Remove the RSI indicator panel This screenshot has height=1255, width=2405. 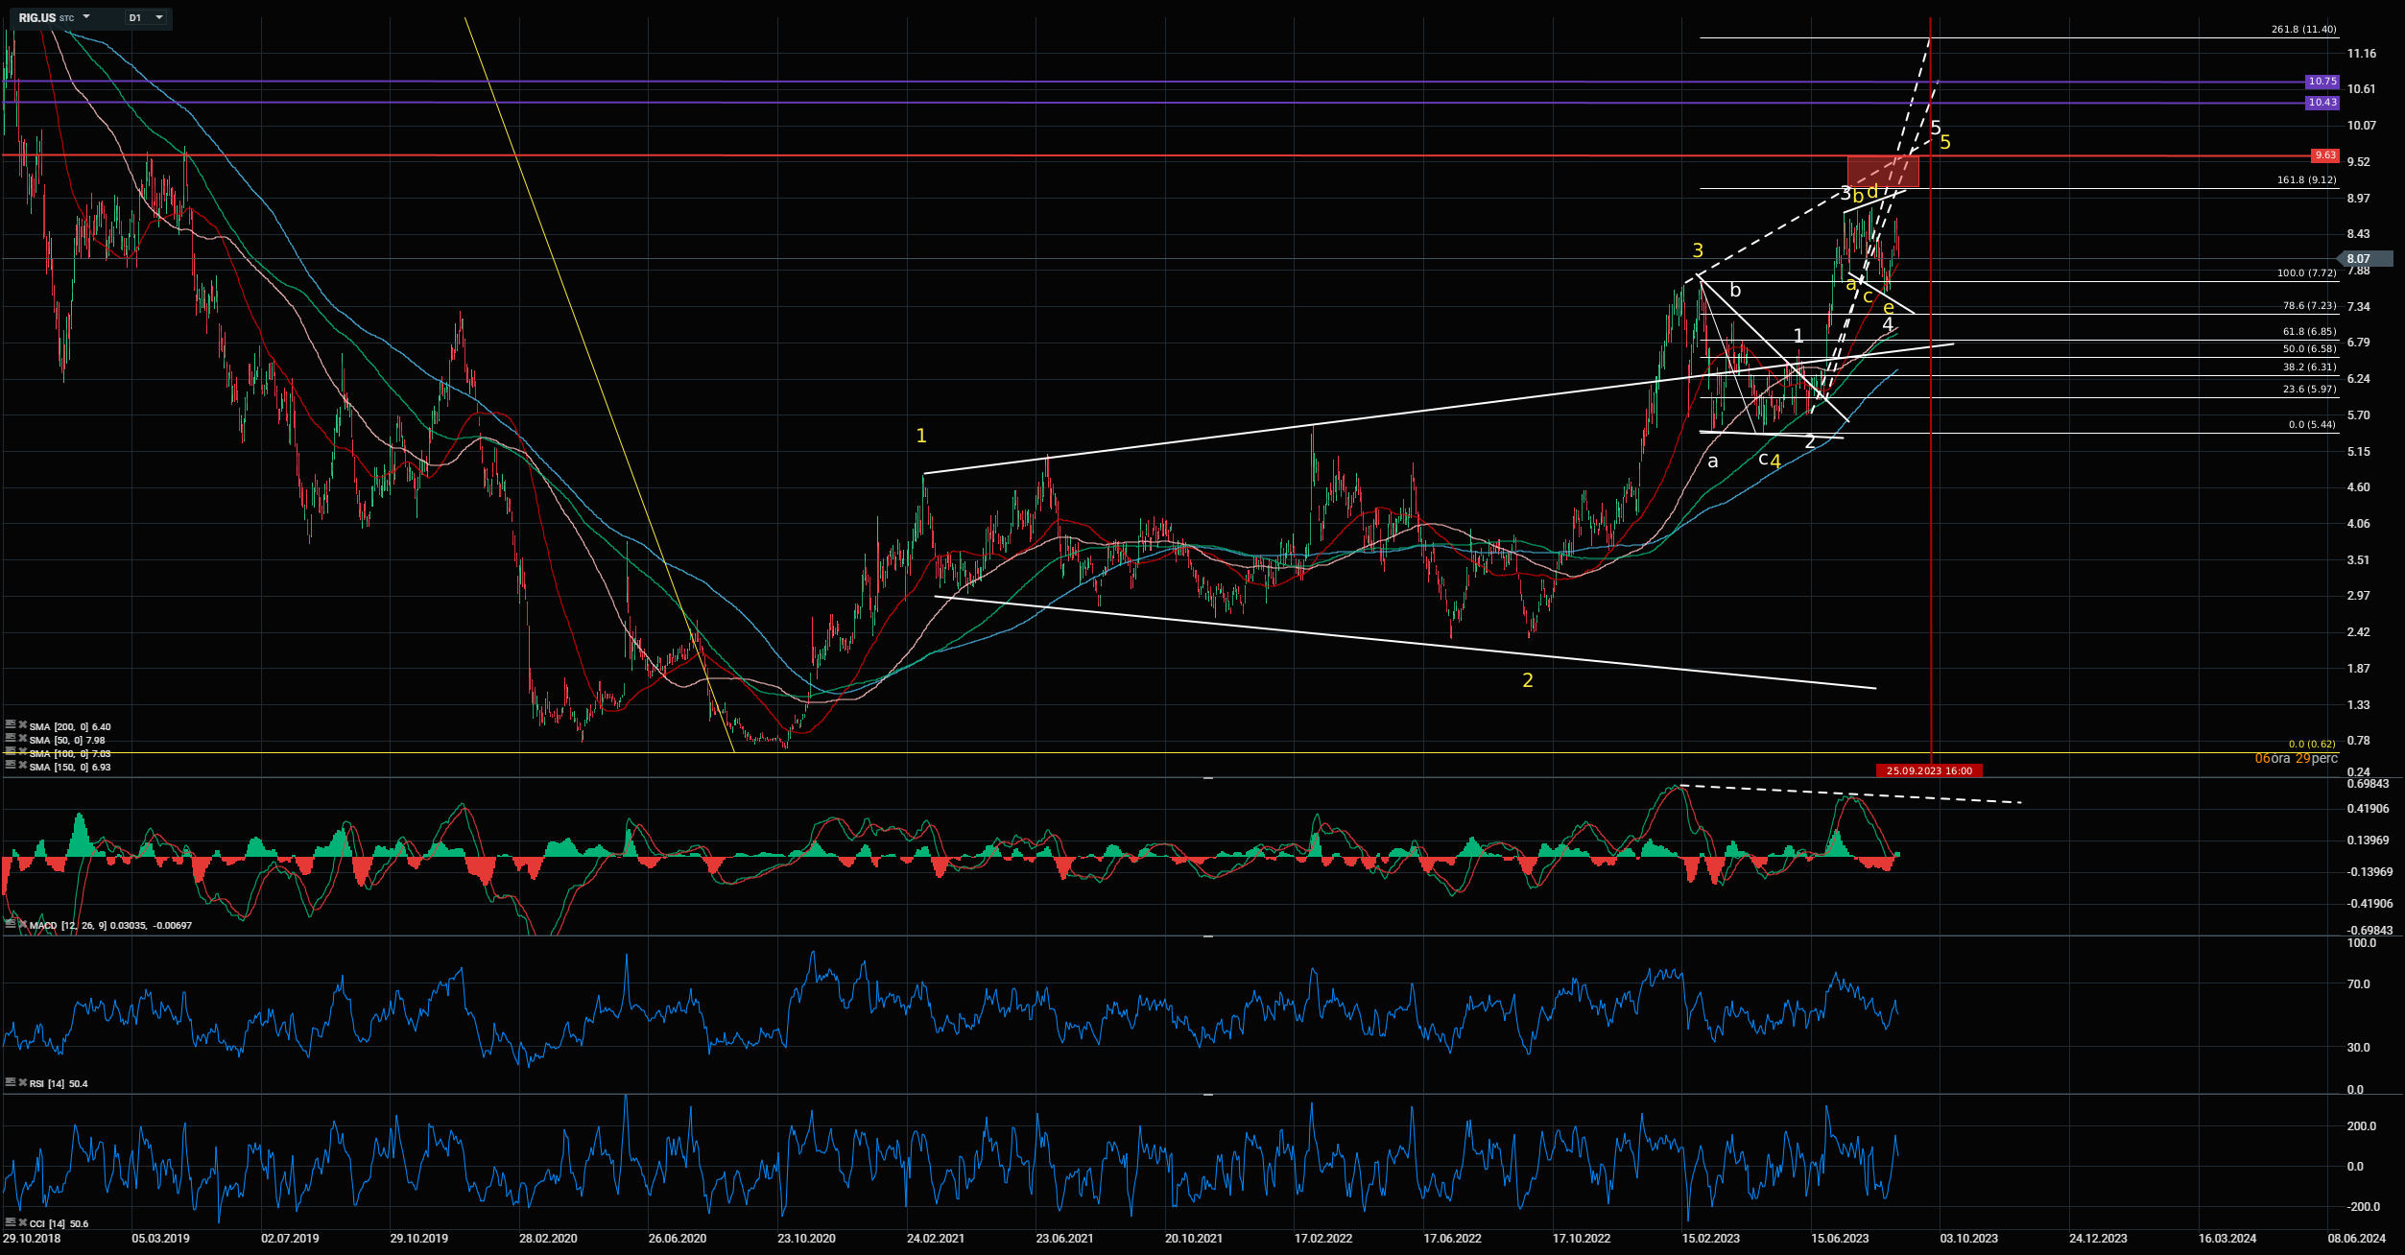[22, 1082]
